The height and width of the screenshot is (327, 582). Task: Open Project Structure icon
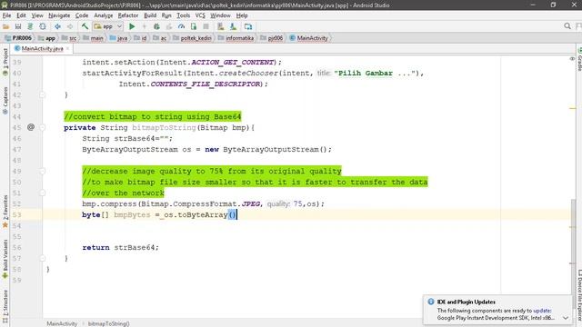[248, 26]
